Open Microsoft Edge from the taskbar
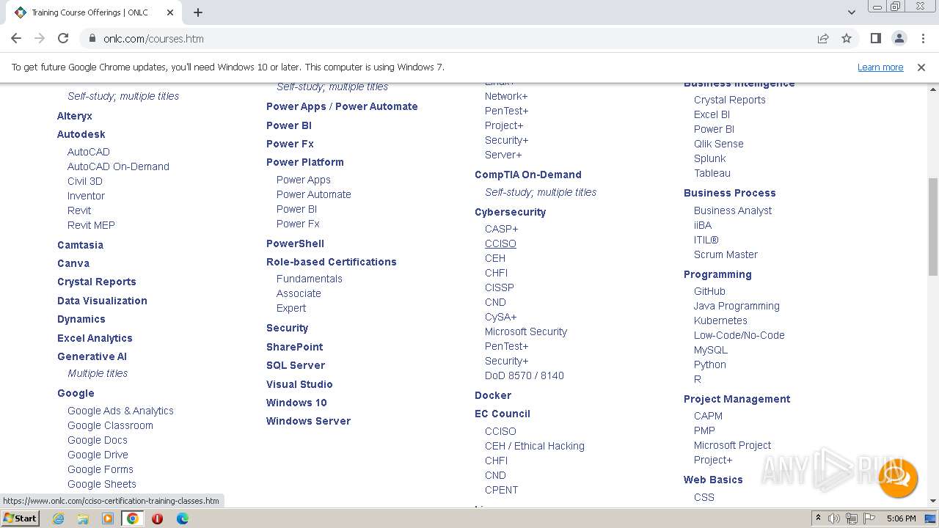The width and height of the screenshot is (939, 528). tap(182, 518)
